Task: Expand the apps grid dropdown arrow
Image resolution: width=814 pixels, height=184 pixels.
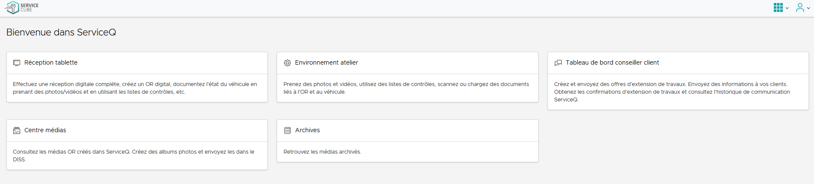Action: tap(787, 8)
